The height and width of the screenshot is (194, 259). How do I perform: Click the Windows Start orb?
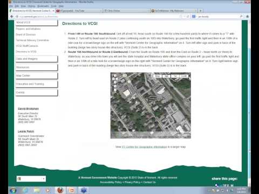[13, 190]
